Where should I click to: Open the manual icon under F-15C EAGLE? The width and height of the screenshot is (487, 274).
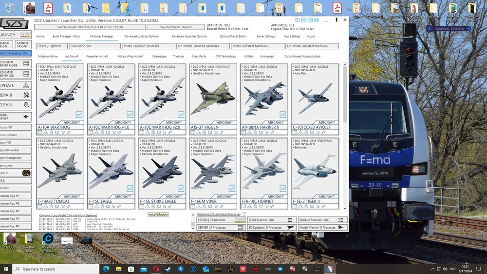[x=108, y=206]
